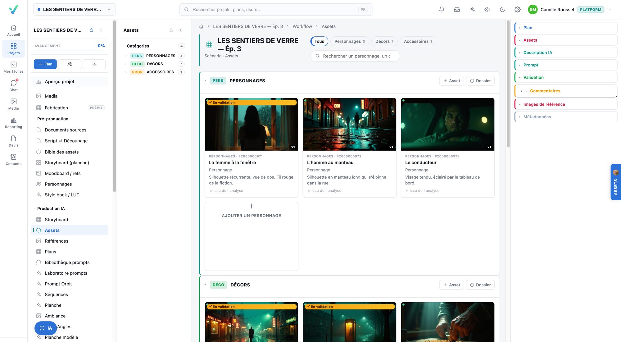Select the Tous filter tab
The width and height of the screenshot is (621, 342).
[319, 41]
